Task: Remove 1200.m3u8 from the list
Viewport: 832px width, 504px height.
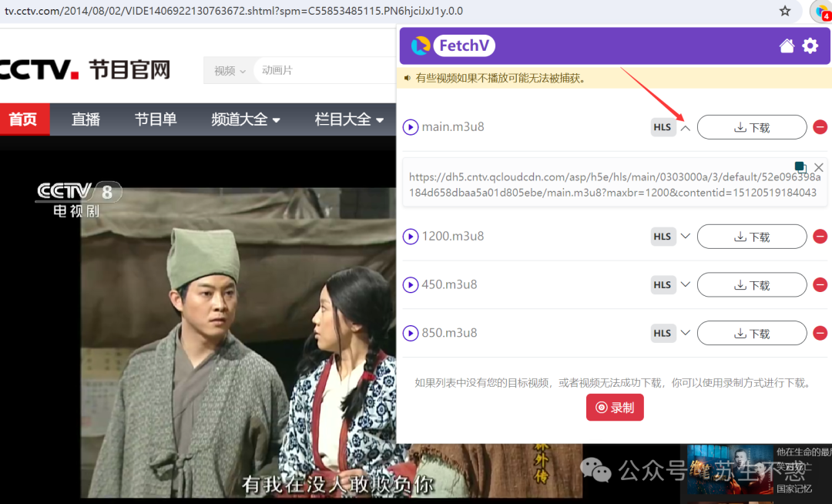Action: point(820,237)
